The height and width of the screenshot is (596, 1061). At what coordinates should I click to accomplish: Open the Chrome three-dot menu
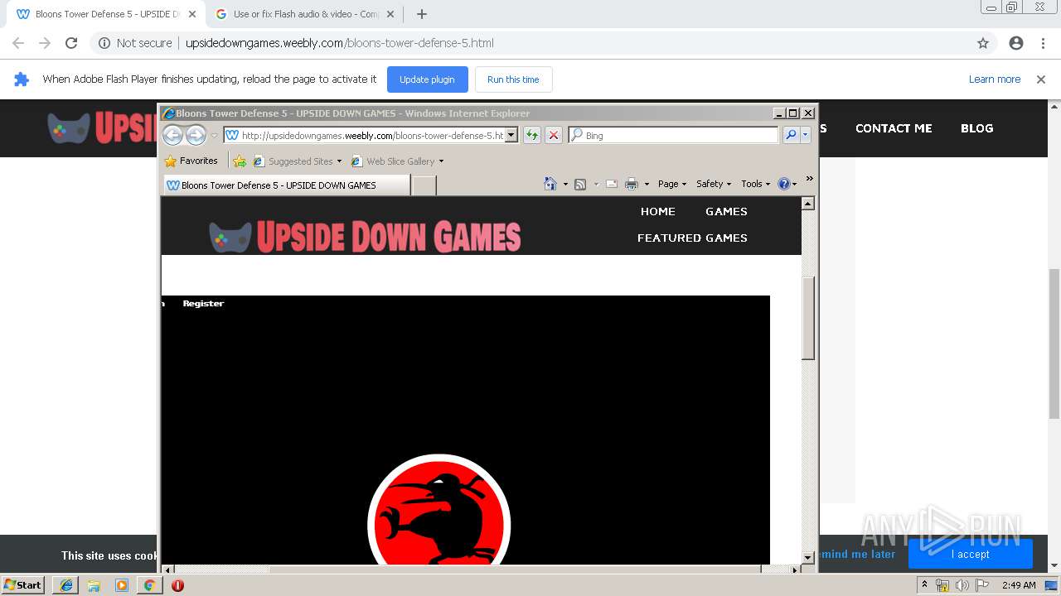coord(1043,43)
